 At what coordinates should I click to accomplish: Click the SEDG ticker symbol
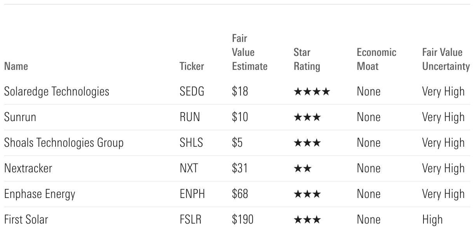tap(192, 92)
